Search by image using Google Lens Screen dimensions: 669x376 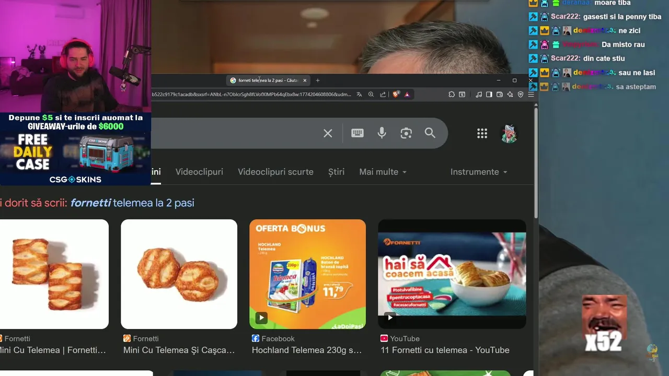tap(406, 133)
